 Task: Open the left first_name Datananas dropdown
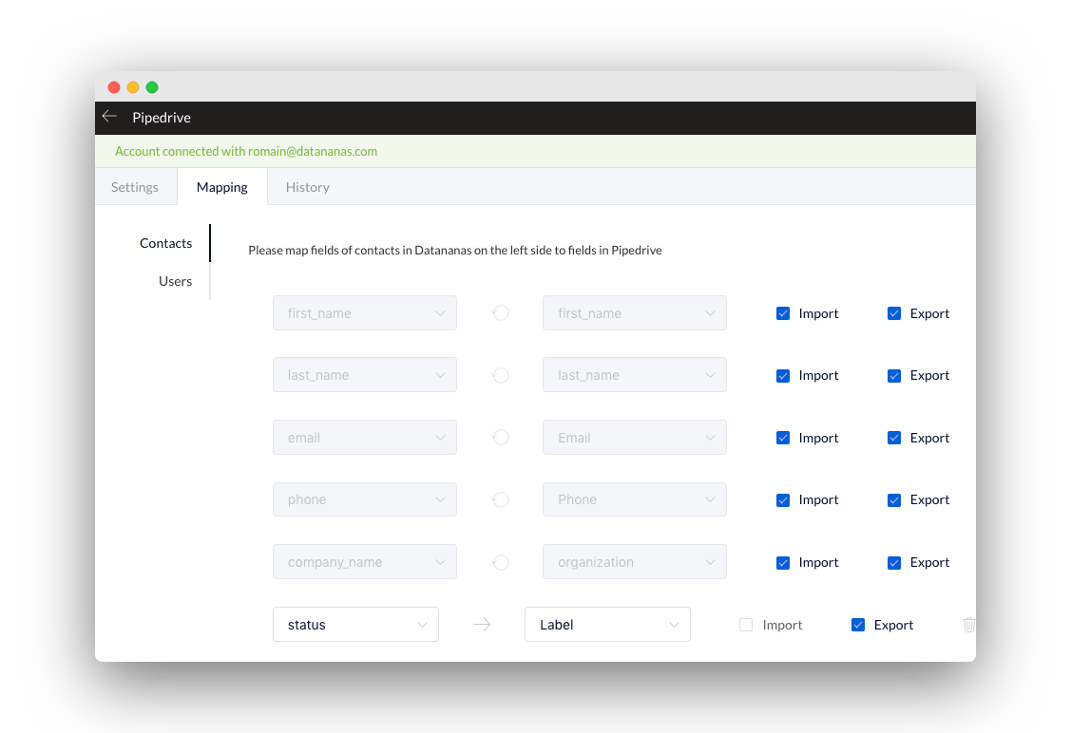(x=365, y=313)
